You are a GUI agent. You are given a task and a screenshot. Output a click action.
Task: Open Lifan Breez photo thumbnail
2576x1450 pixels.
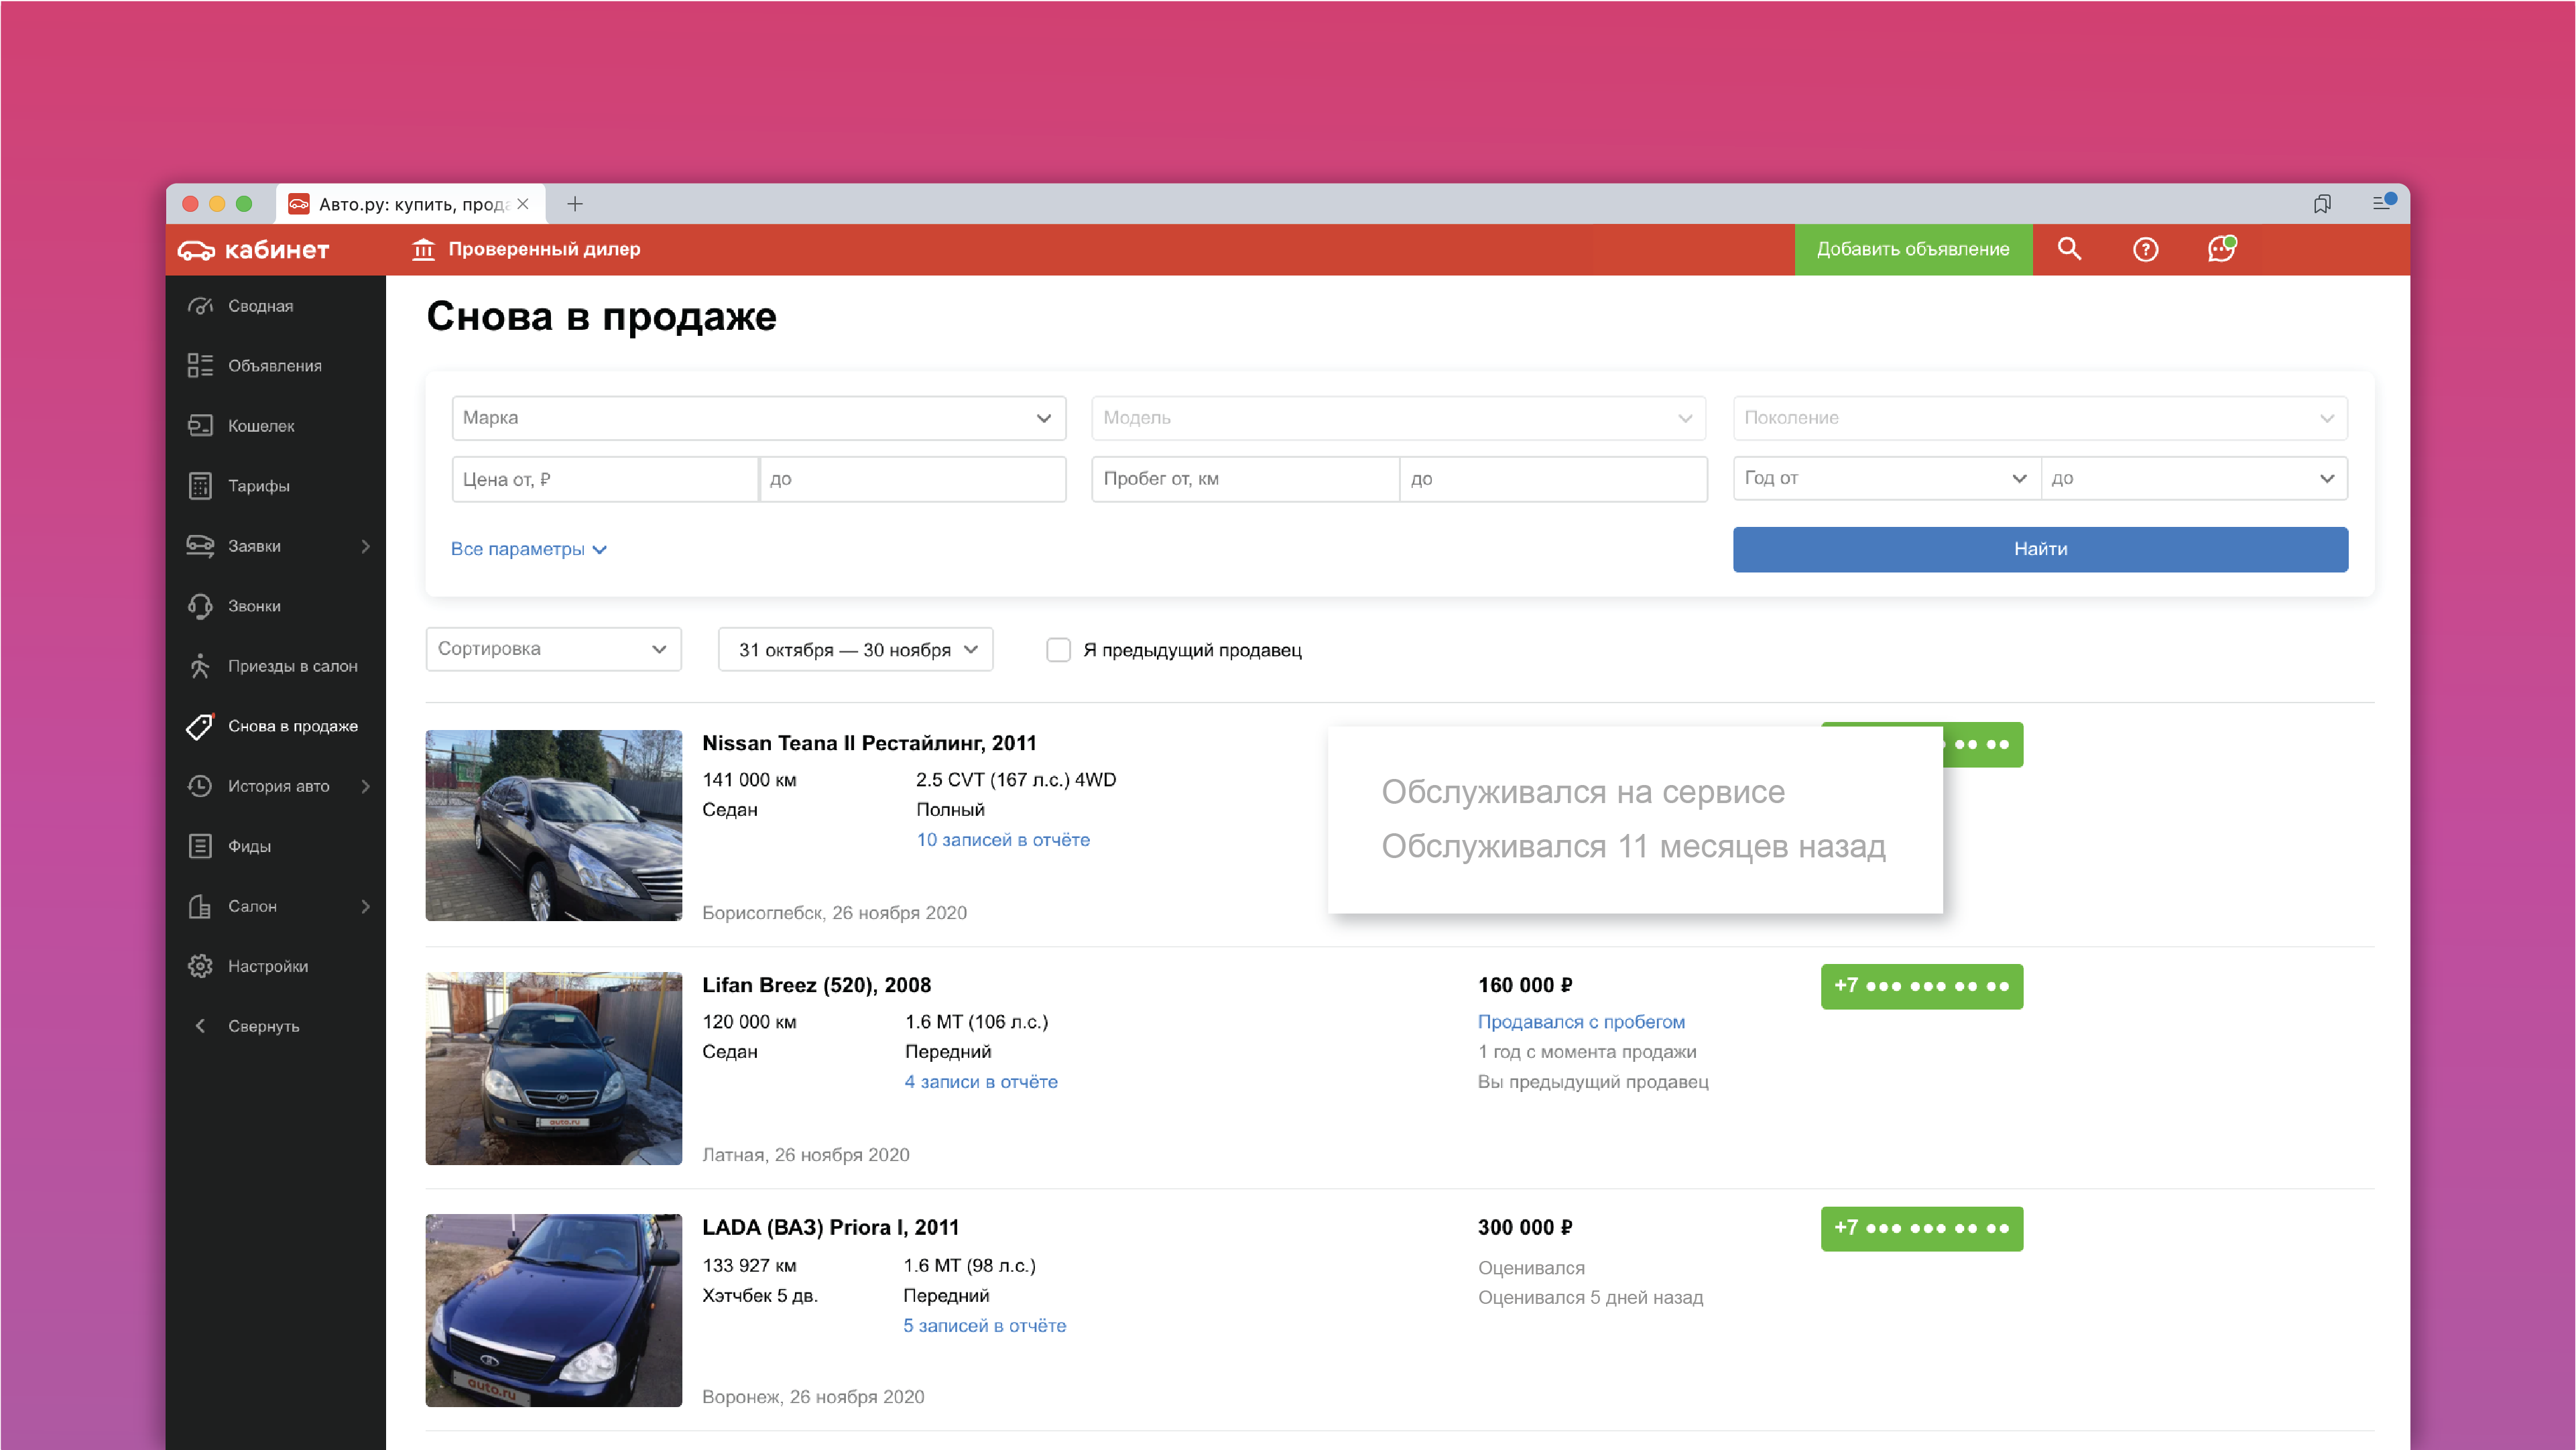pyautogui.click(x=554, y=1068)
